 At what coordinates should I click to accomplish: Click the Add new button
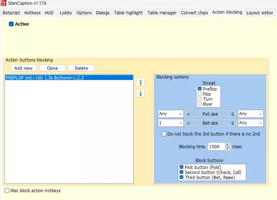pos(23,68)
